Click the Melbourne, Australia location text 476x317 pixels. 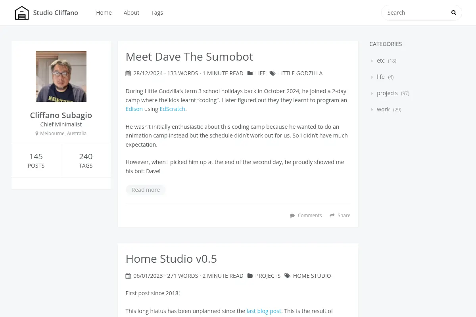63,134
